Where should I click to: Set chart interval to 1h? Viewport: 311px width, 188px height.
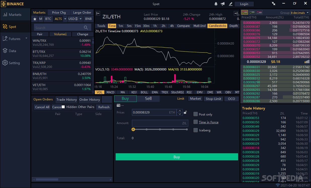(x=155, y=26)
